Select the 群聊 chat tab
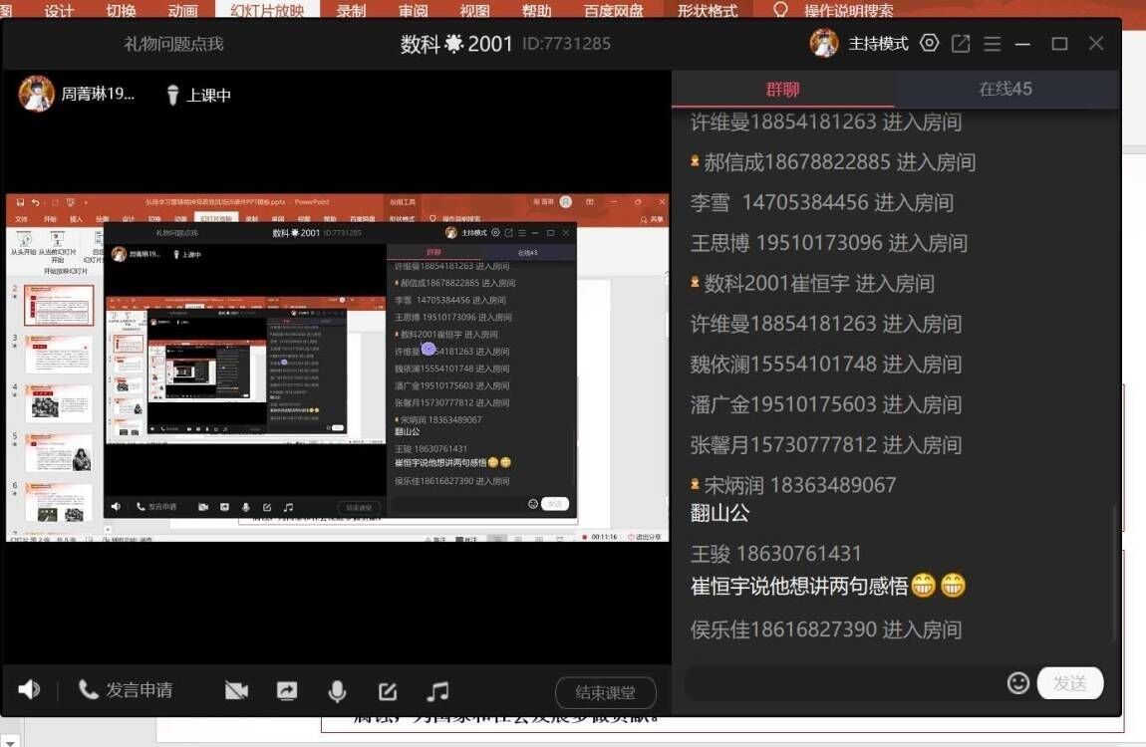This screenshot has width=1146, height=747. point(782,89)
